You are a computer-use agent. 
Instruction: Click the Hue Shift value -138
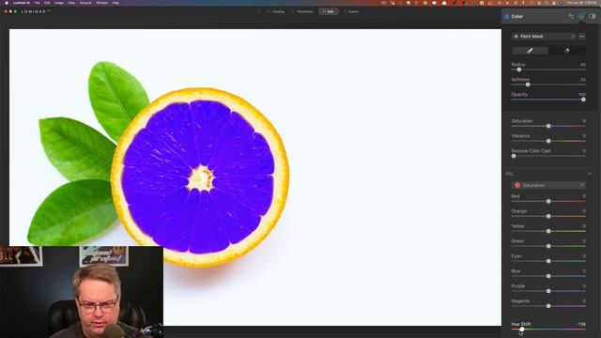pyautogui.click(x=581, y=324)
